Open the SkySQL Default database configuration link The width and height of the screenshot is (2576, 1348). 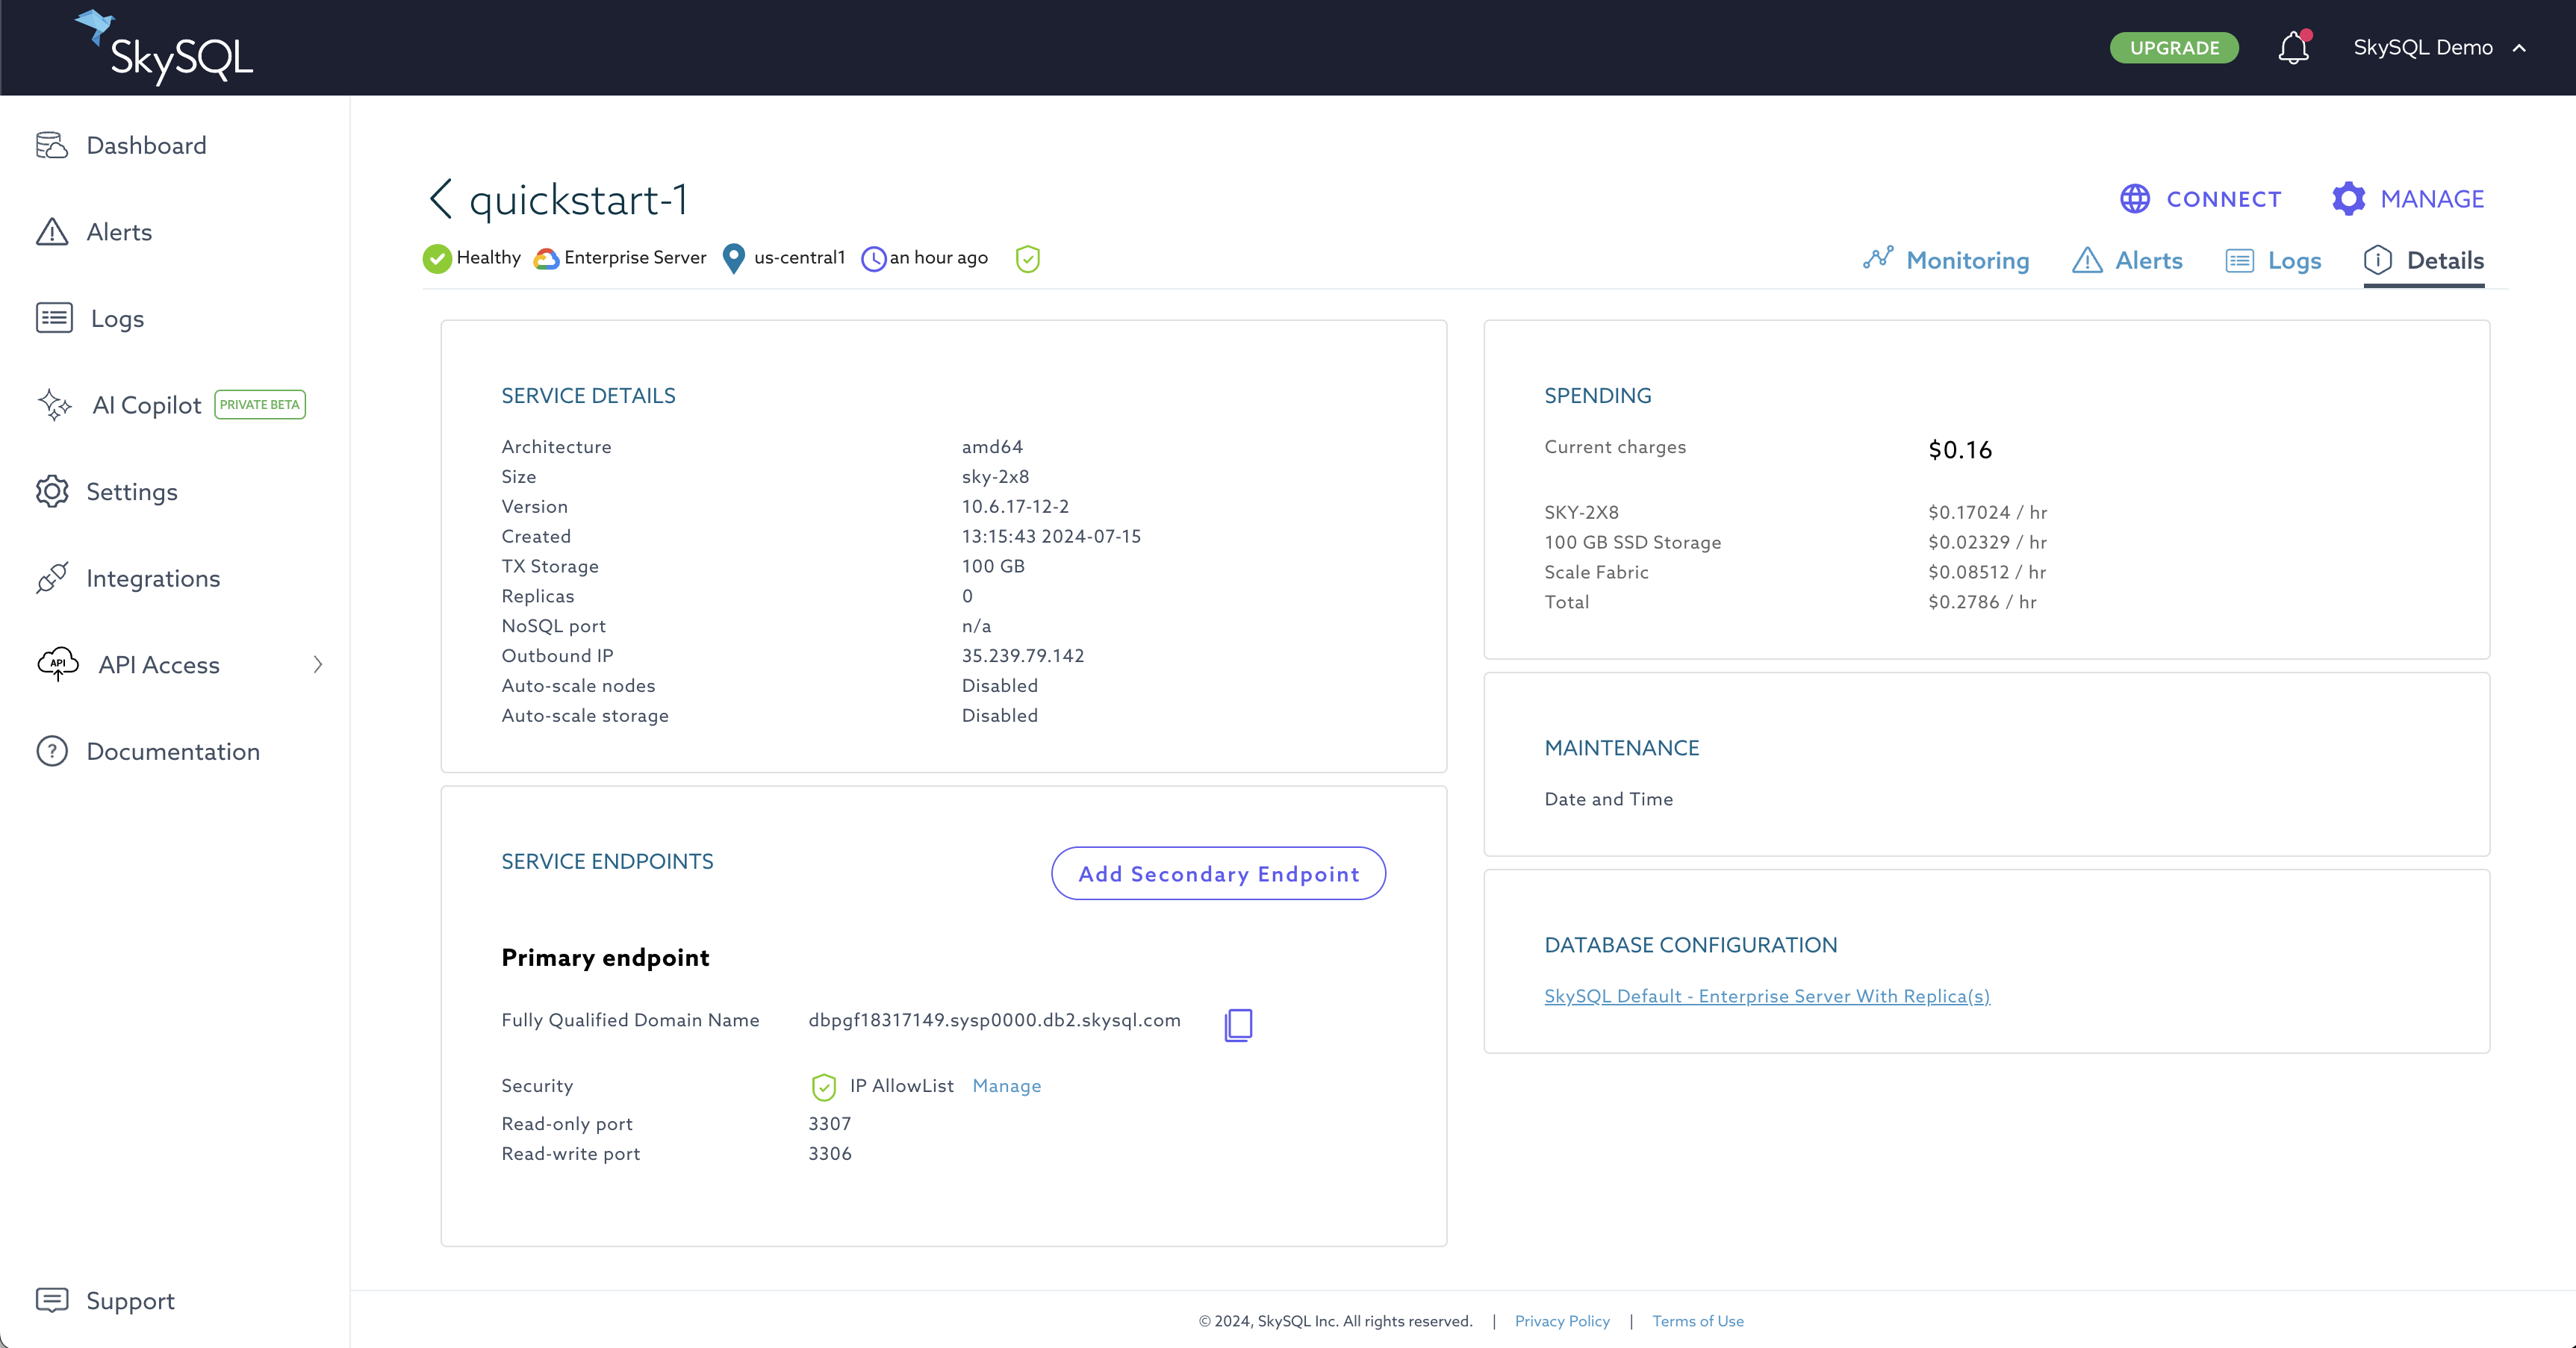(x=1765, y=996)
